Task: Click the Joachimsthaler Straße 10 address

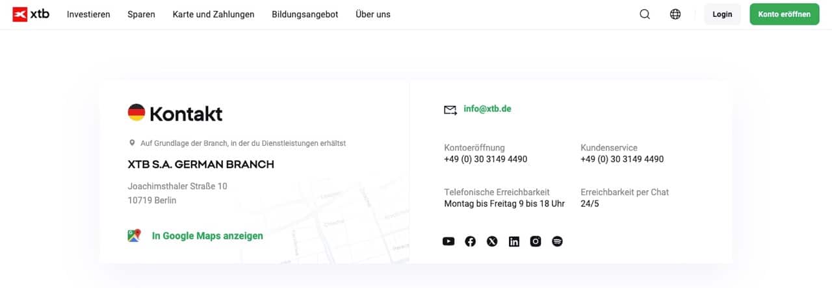Action: 177,186
